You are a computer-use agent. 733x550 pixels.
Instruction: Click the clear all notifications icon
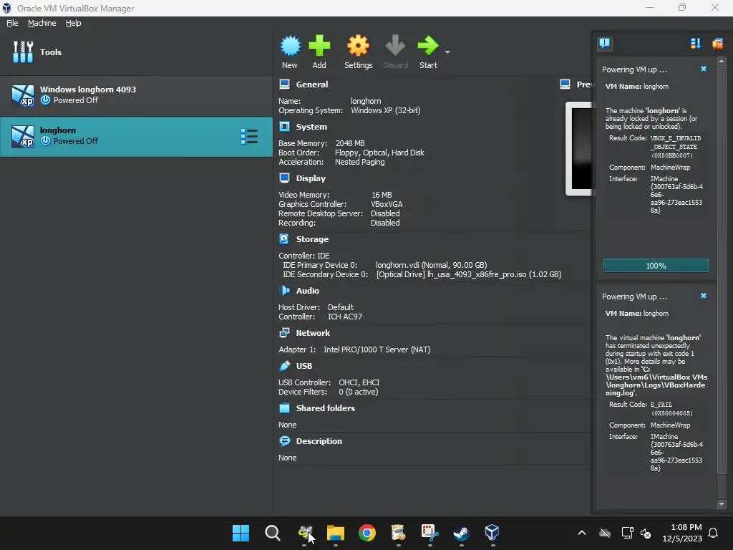pos(717,44)
